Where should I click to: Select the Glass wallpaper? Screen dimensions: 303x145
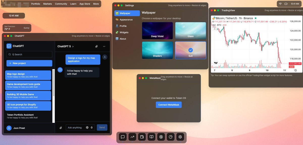[x=191, y=31]
